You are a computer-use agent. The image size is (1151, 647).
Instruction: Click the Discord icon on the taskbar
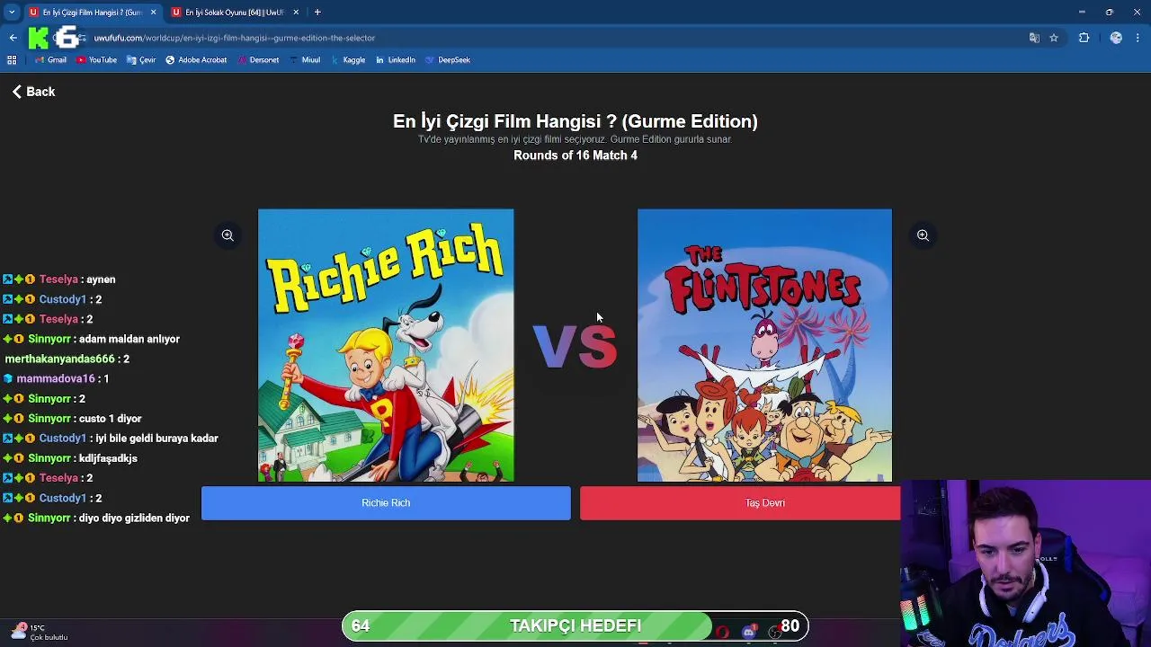pyautogui.click(x=749, y=632)
